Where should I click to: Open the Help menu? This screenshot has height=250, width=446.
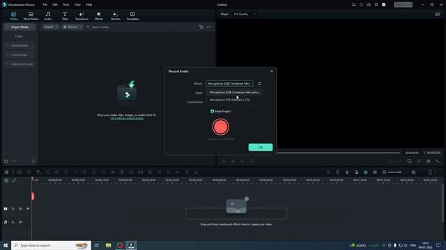(89, 5)
